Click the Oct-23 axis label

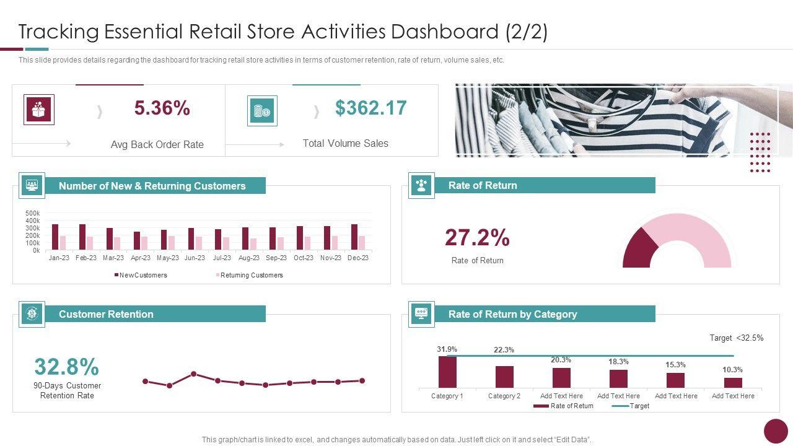pos(304,258)
